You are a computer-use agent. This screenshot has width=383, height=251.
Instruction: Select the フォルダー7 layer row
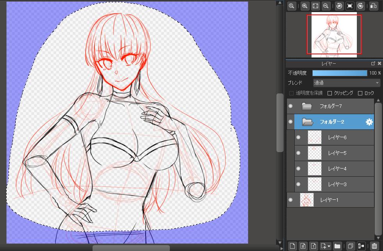point(330,106)
